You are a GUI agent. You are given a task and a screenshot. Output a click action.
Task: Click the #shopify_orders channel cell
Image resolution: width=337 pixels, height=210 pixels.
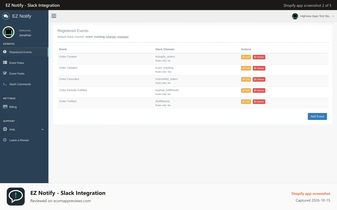point(165,57)
